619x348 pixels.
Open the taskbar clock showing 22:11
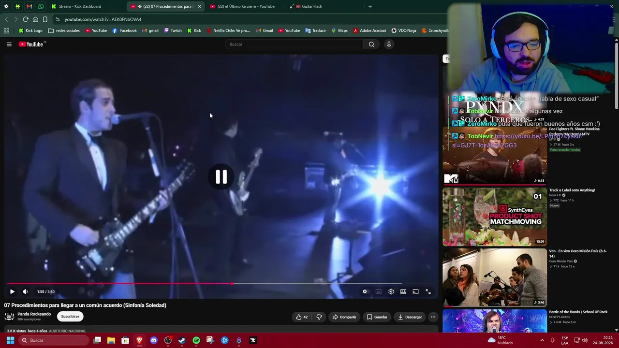point(602,340)
